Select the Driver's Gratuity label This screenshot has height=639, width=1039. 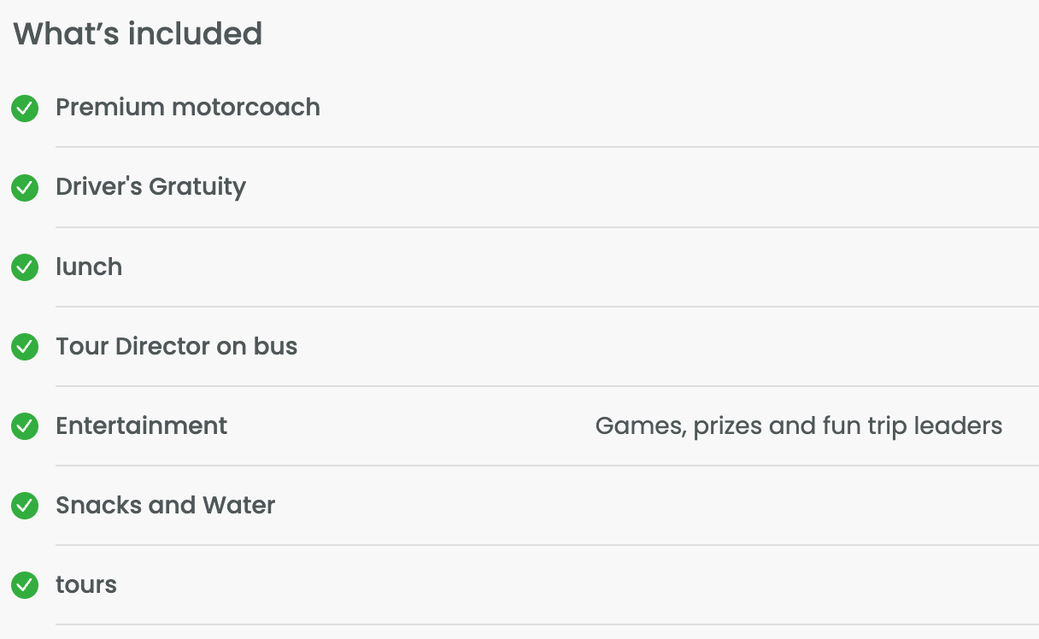(151, 187)
